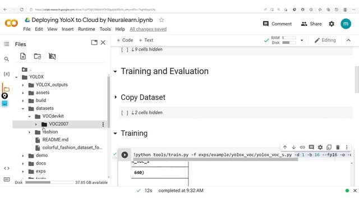Screen dimensions: 359x202
Task: Open the find and replace sidebar icon
Action: point(7,59)
